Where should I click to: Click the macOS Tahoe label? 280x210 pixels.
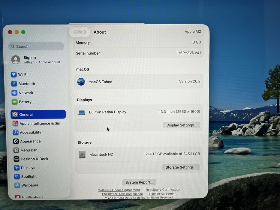(x=100, y=82)
